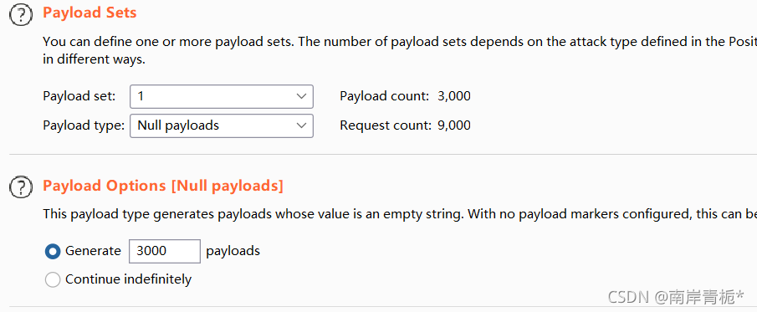Click the "Payload set:" label

(x=79, y=96)
